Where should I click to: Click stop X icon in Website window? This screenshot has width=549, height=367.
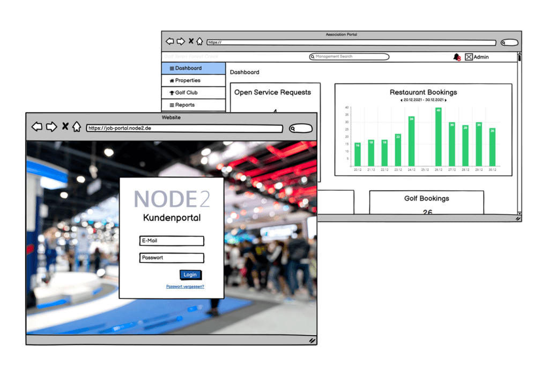point(65,126)
